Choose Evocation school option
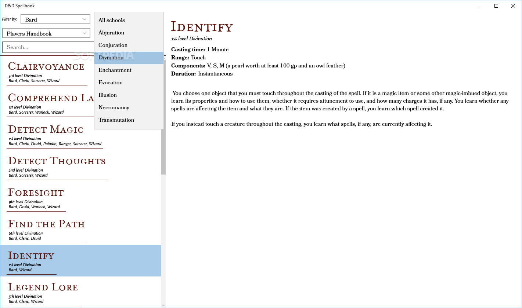The image size is (522, 308). point(129,82)
